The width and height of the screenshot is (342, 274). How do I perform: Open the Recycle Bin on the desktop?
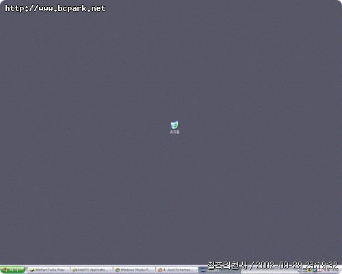pyautogui.click(x=174, y=127)
